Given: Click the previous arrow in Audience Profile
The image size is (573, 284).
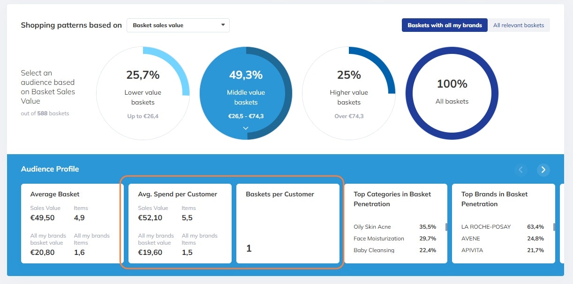Looking at the screenshot, I should pyautogui.click(x=521, y=170).
